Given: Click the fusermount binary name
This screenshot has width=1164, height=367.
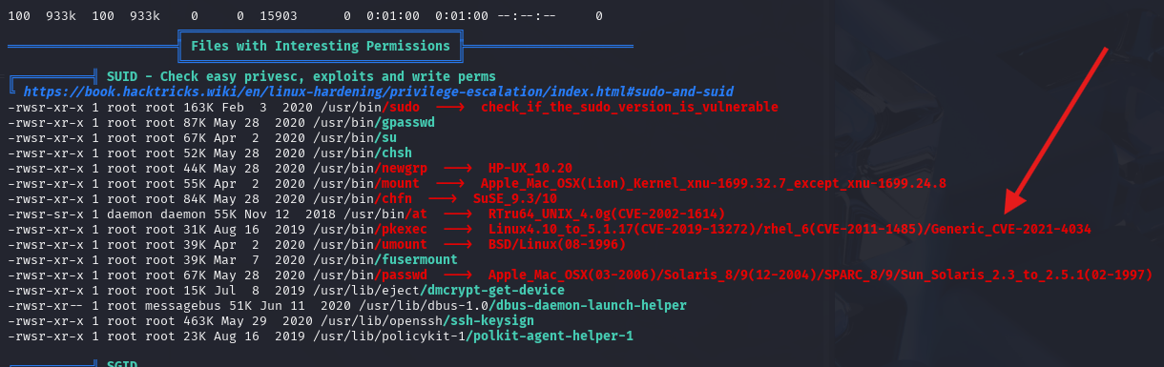Looking at the screenshot, I should pyautogui.click(x=419, y=260).
